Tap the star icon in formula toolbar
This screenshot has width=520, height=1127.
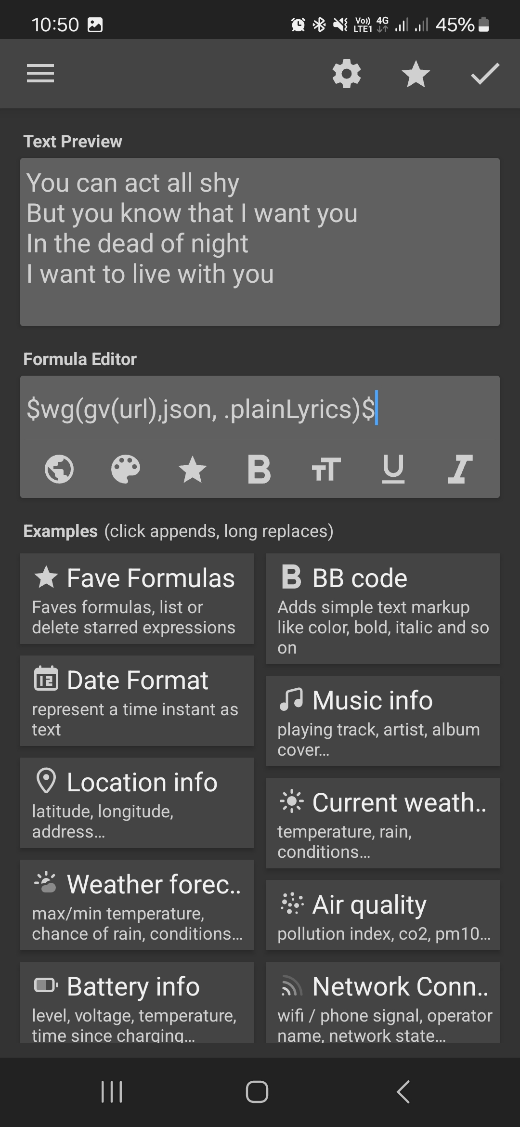[x=193, y=469]
